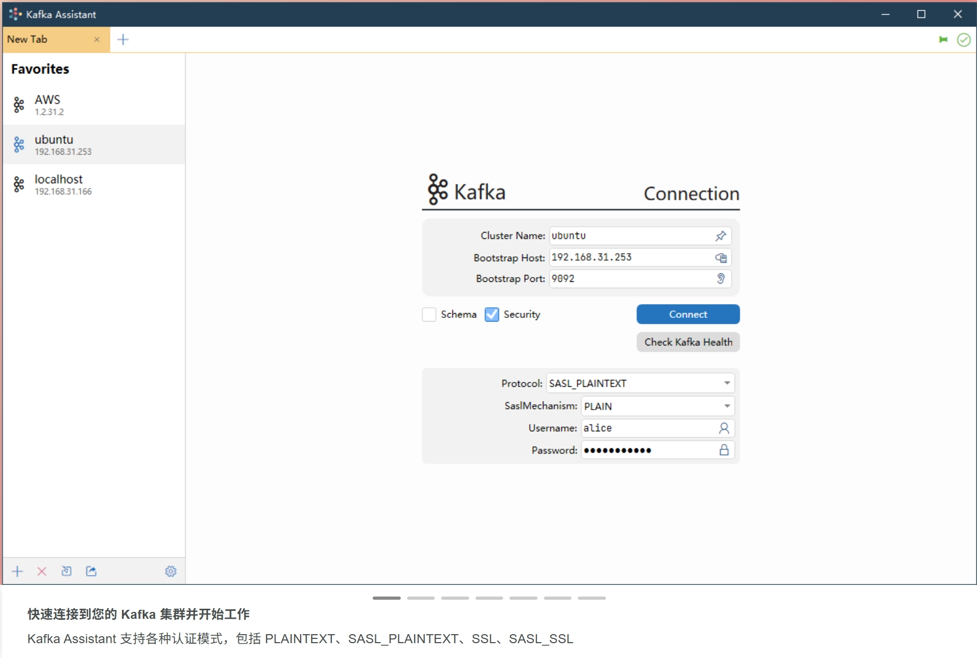Click the Connect button

(x=688, y=314)
